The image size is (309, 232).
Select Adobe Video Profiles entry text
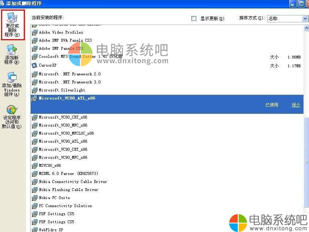click(61, 32)
